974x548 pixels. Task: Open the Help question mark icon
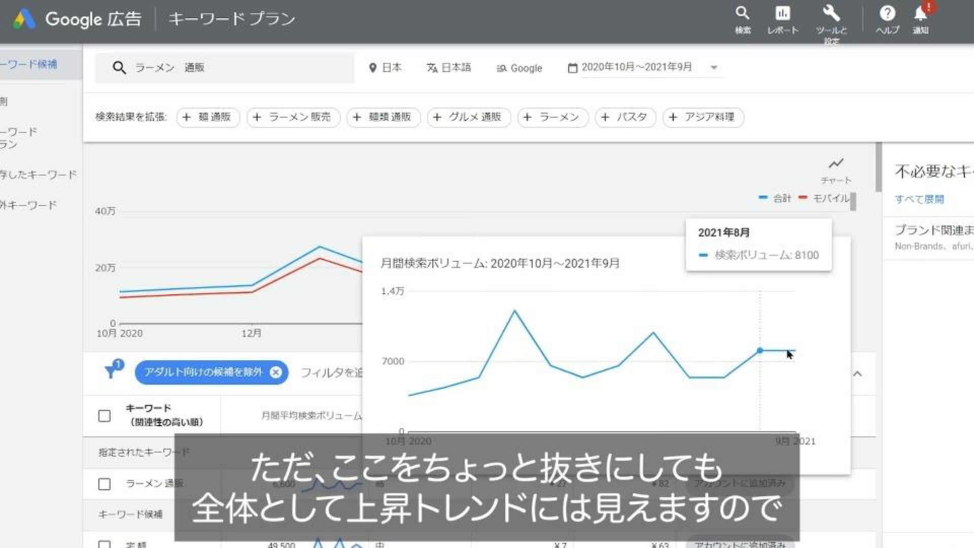tap(887, 14)
